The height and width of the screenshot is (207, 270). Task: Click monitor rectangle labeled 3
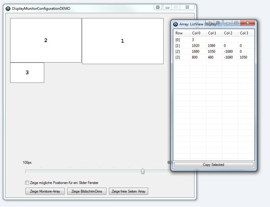27,73
